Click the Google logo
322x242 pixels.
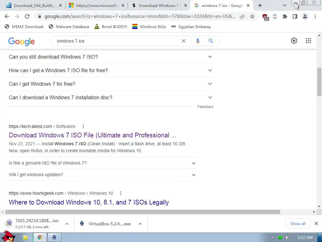click(x=22, y=42)
